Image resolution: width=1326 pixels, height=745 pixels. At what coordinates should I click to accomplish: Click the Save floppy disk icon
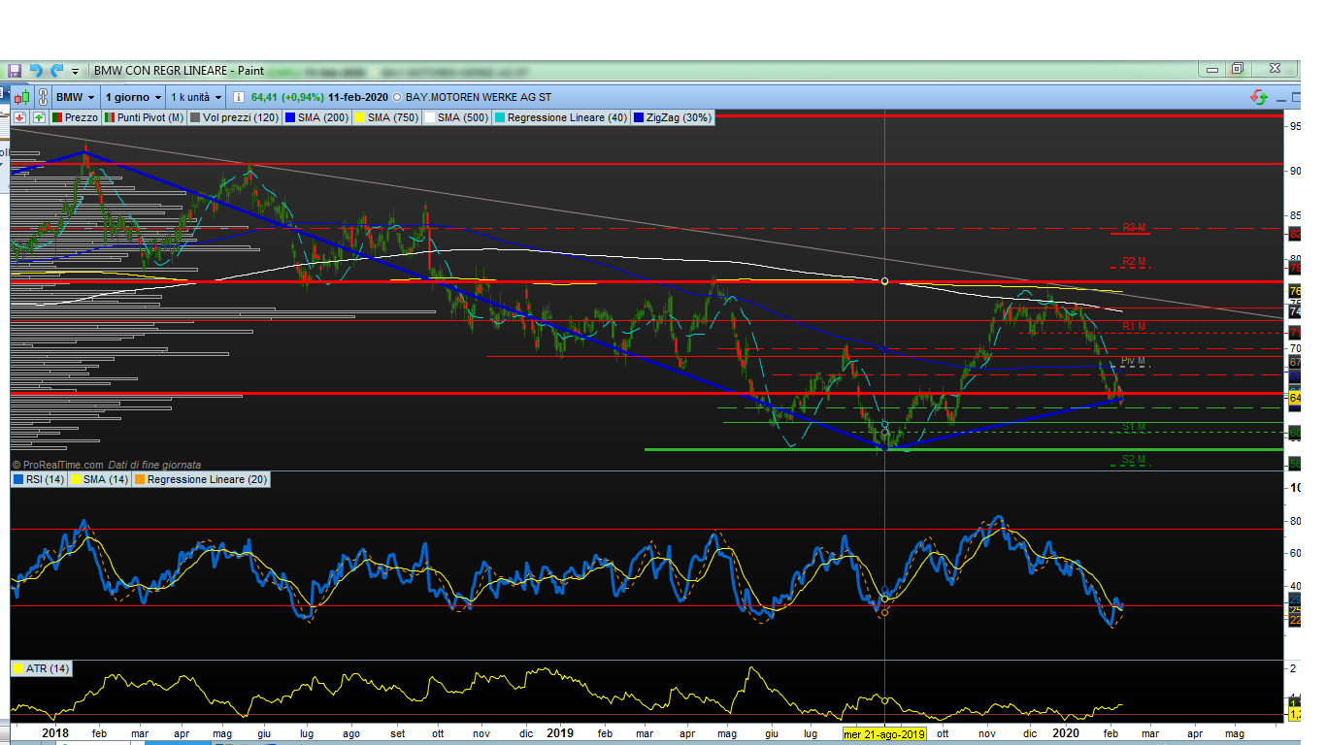pos(15,70)
